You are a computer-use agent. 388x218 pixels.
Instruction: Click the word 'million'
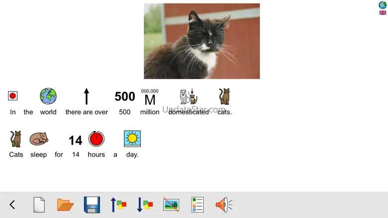pyautogui.click(x=150, y=112)
